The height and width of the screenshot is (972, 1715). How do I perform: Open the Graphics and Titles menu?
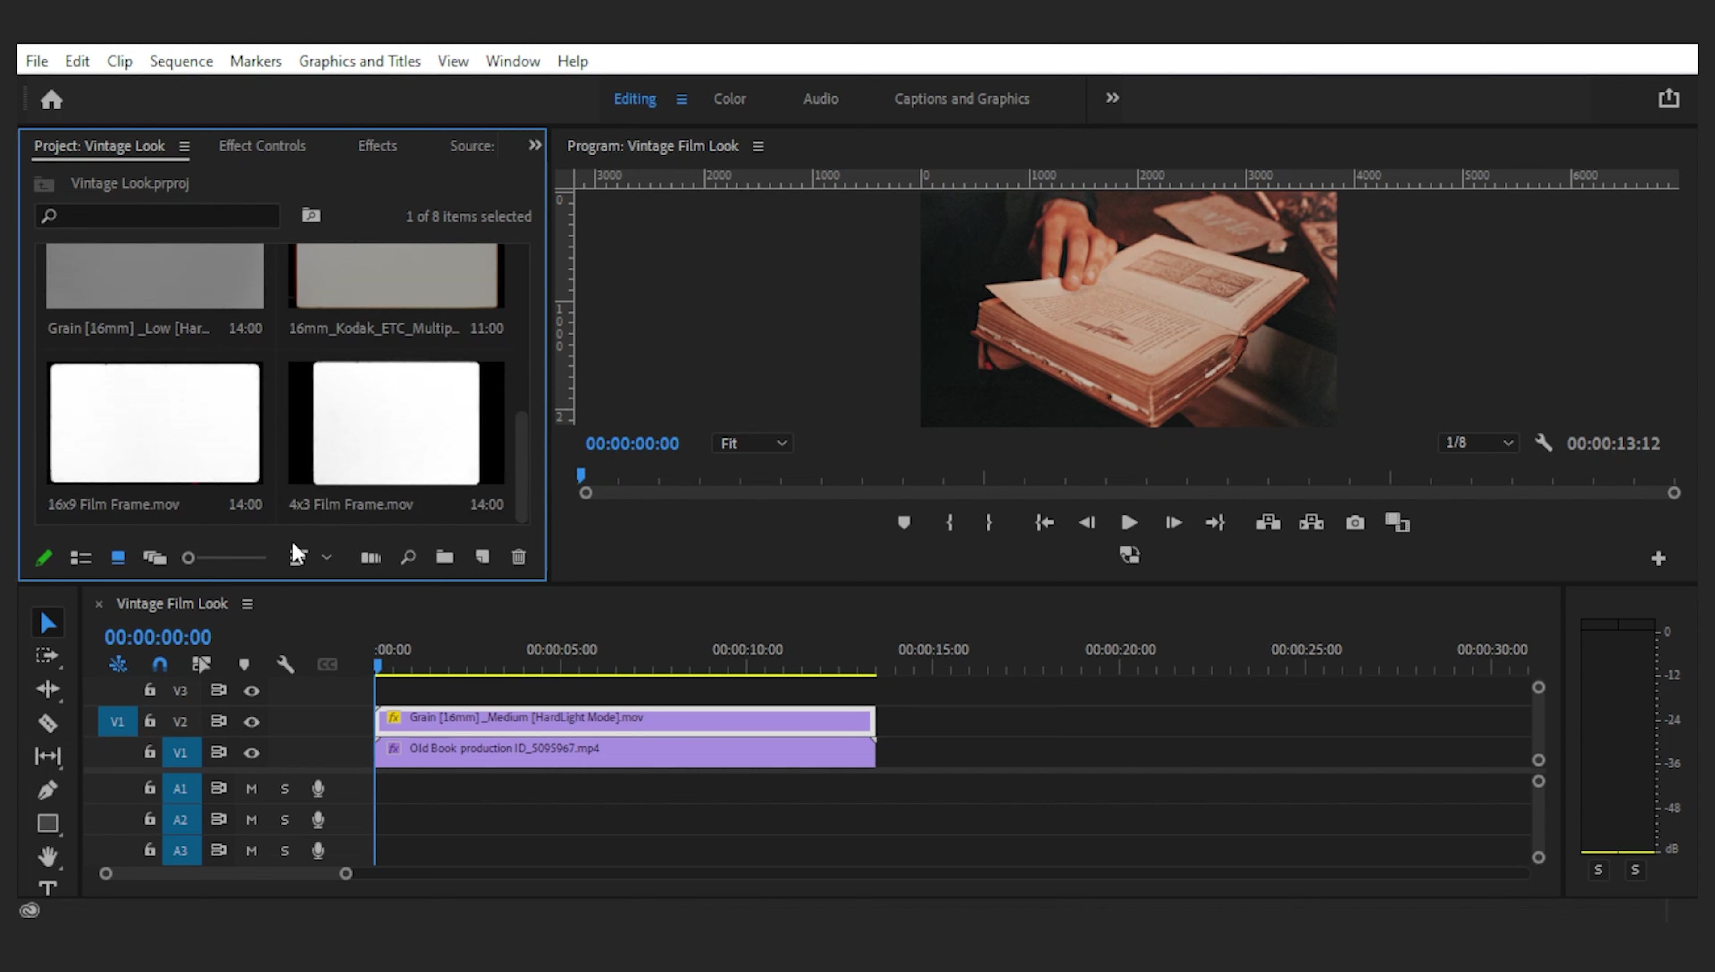coord(360,61)
